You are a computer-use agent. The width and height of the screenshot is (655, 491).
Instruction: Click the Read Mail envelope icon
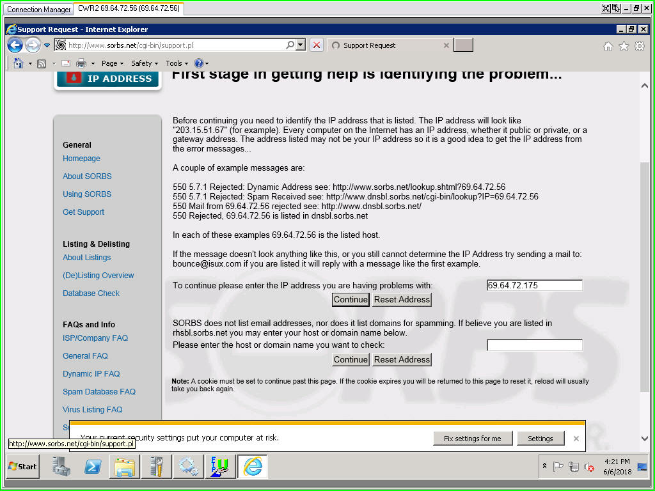tap(66, 63)
